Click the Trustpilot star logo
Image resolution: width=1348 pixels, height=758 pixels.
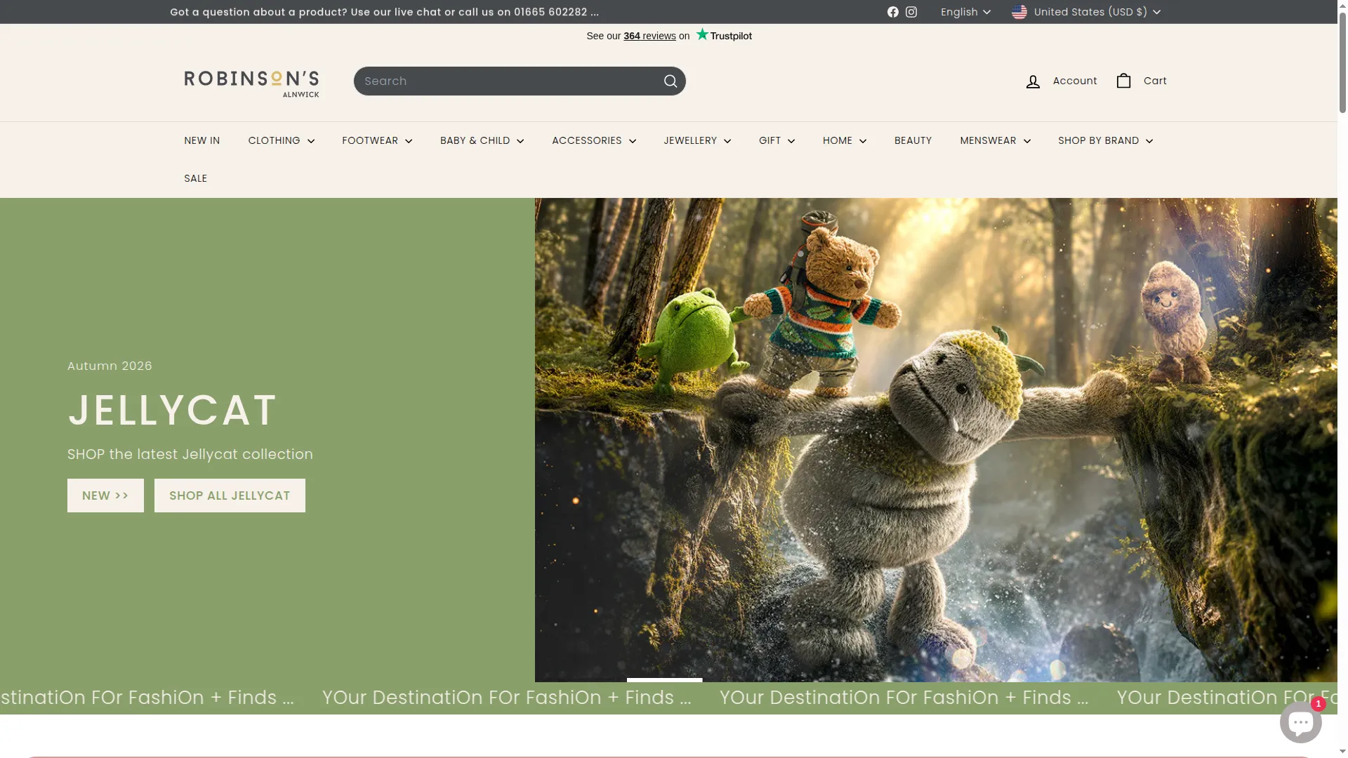tap(724, 35)
